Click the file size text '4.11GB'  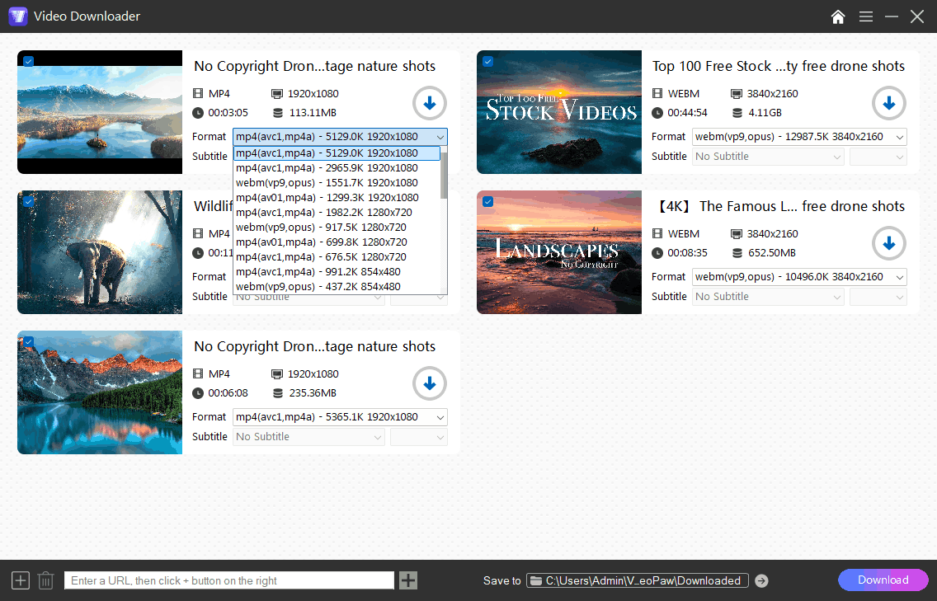[765, 113]
